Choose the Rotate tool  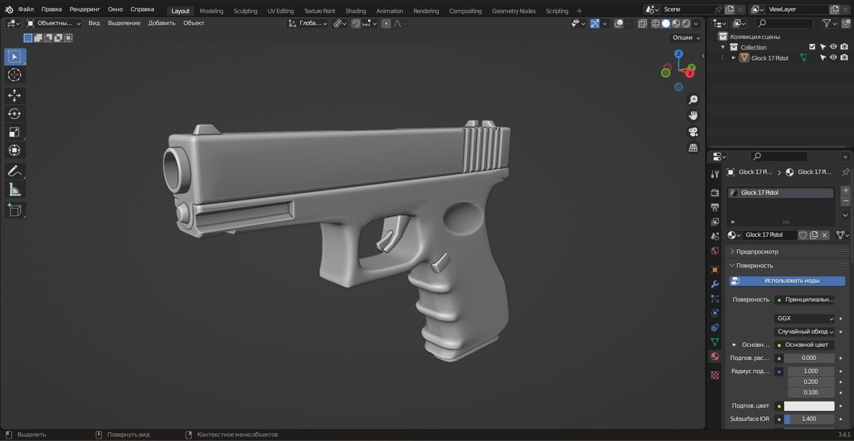[14, 114]
